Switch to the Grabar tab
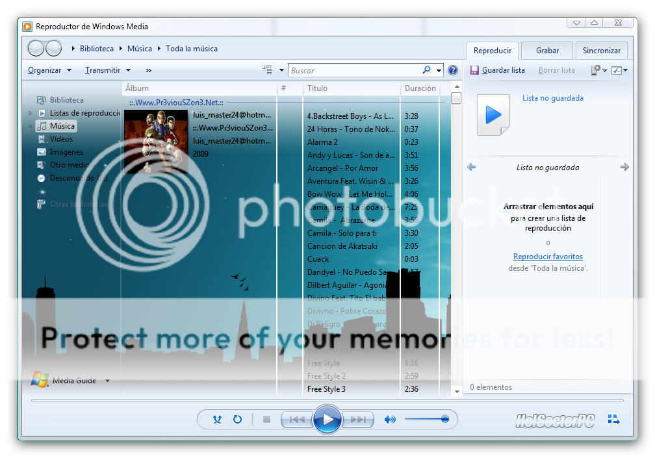This screenshot has width=655, height=458. coord(547,50)
